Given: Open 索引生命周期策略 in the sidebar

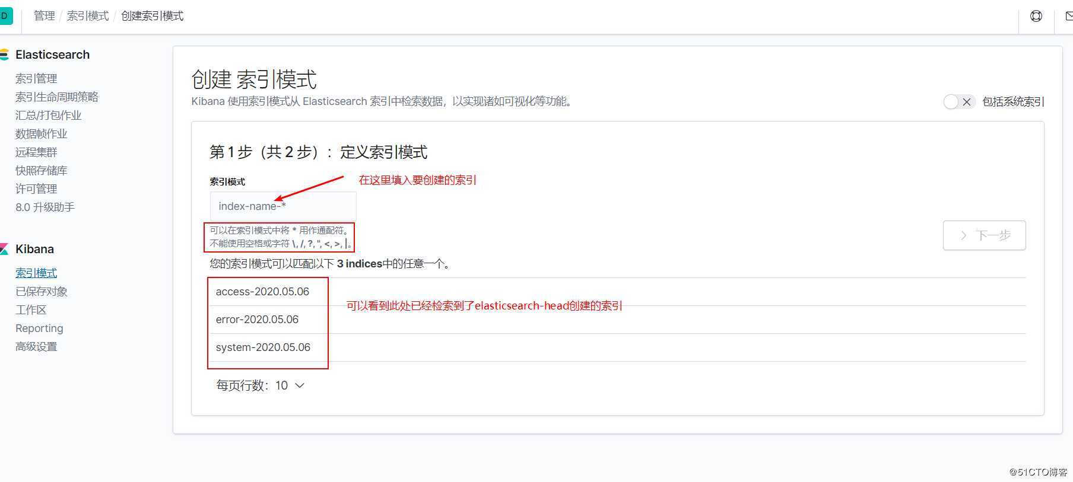Looking at the screenshot, I should (x=57, y=97).
